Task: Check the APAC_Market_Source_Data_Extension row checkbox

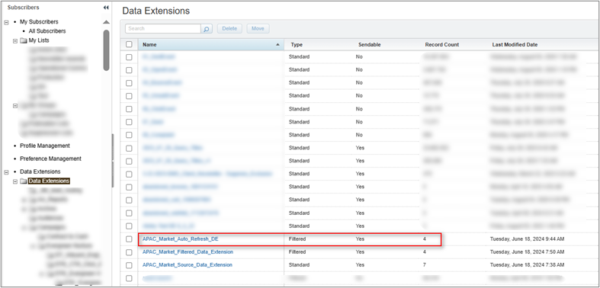Action: tap(129, 265)
